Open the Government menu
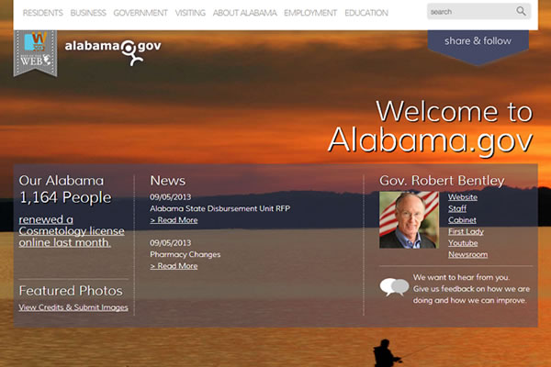Viewport: 551px width, 367px height. coord(141,13)
